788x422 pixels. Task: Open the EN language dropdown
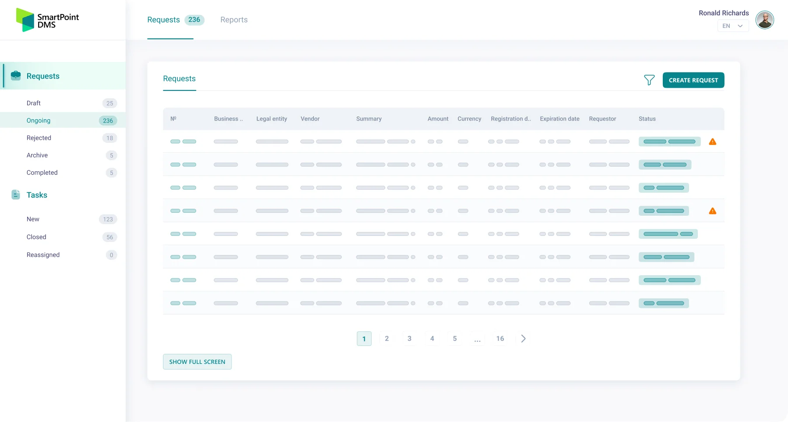click(732, 26)
